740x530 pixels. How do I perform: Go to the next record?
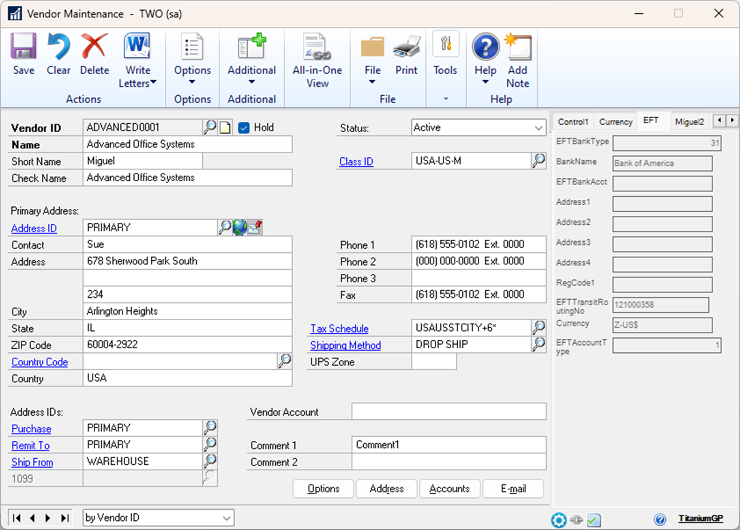point(48,518)
